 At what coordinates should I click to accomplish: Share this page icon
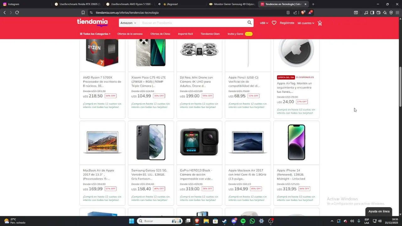click(295, 13)
